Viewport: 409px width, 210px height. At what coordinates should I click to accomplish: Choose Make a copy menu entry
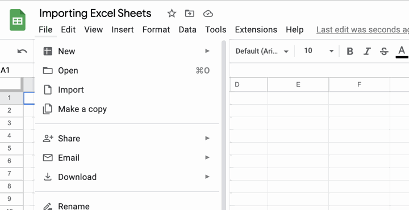(127, 109)
